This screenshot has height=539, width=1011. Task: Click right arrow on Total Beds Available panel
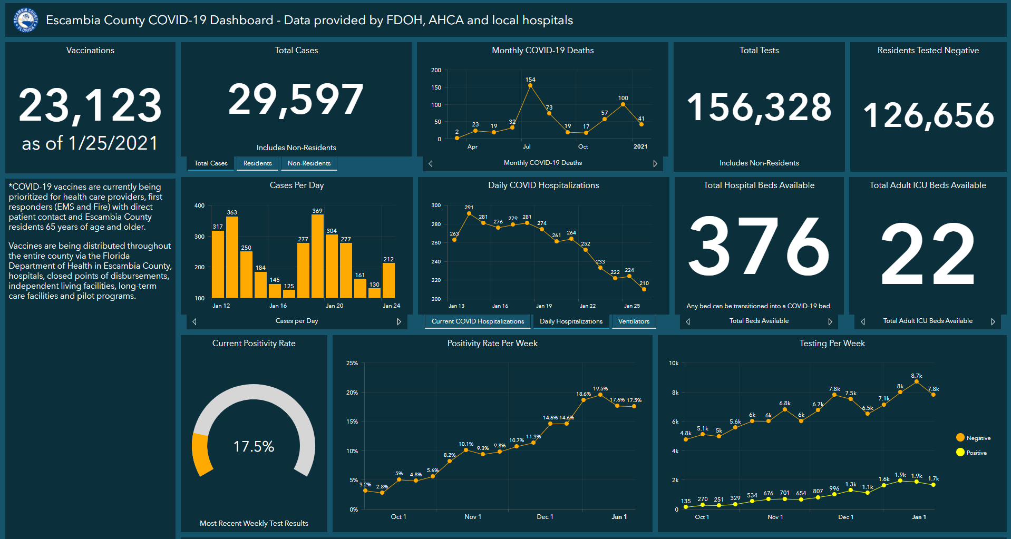(830, 321)
